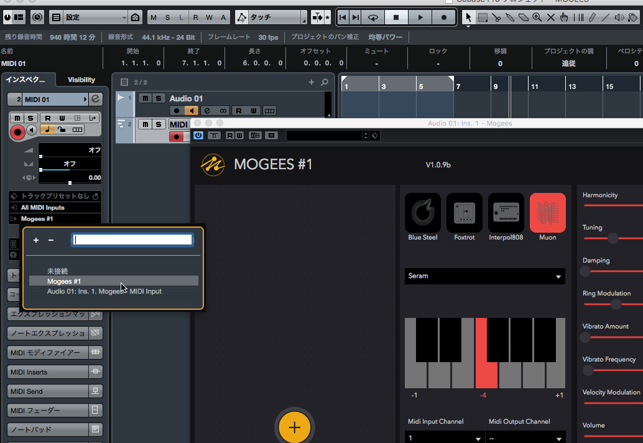Click the transport Record button
The image size is (643, 443).
[444, 17]
